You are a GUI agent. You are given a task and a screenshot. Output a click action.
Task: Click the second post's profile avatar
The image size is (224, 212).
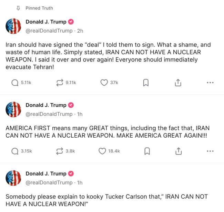click(14, 109)
